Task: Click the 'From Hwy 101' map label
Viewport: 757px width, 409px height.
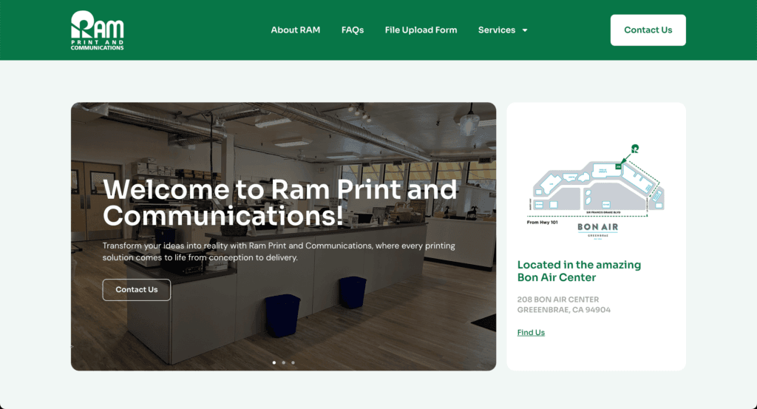Action: pyautogui.click(x=543, y=223)
